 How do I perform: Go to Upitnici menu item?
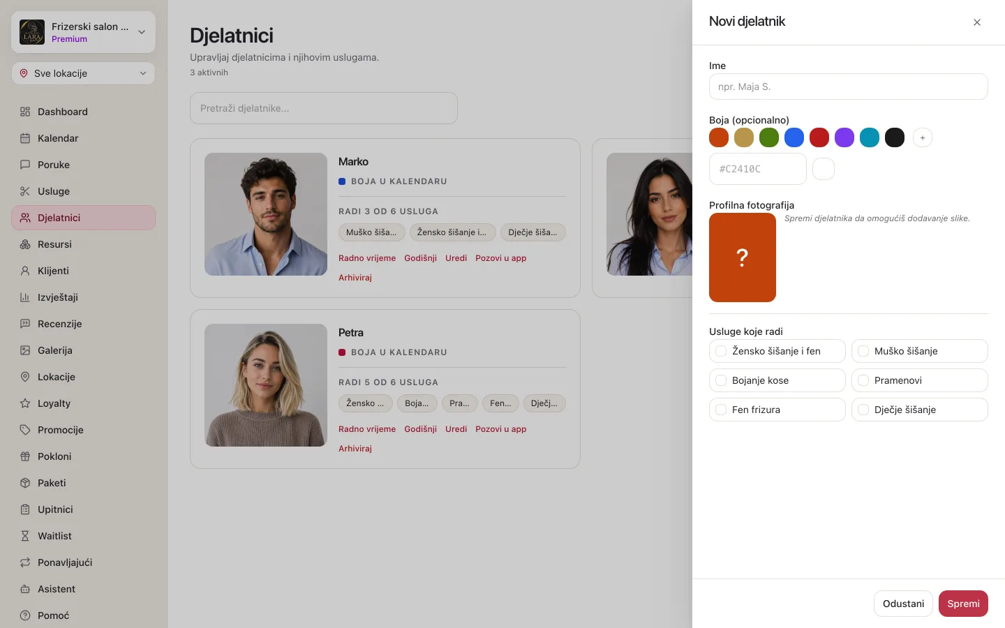point(83,509)
